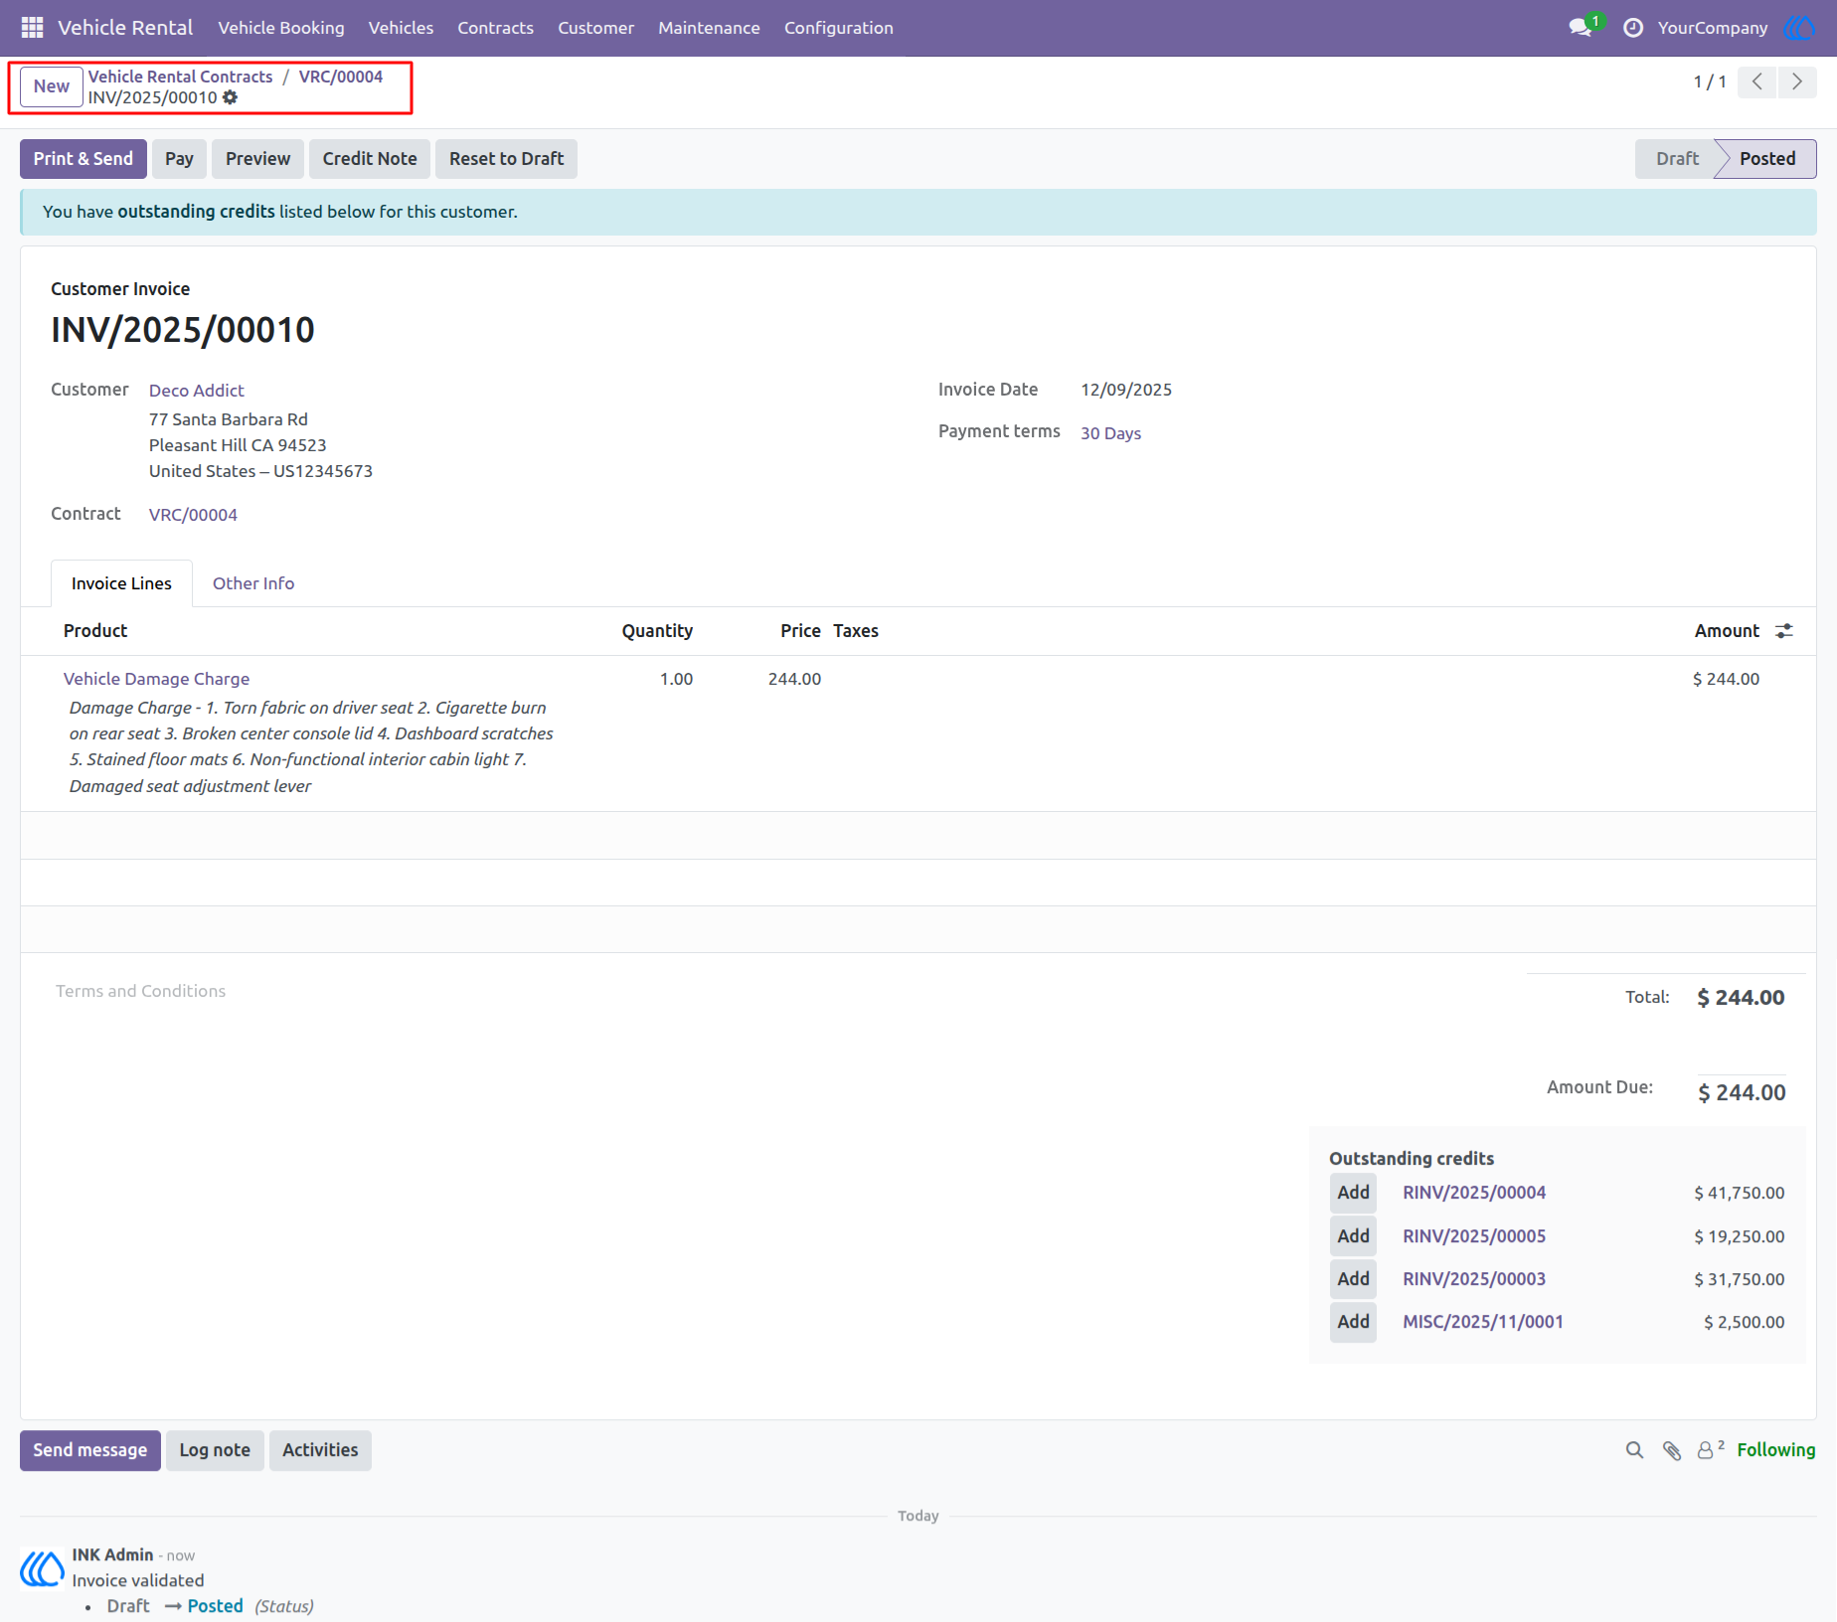Click the Send message button
This screenshot has width=1837, height=1622.
[90, 1450]
